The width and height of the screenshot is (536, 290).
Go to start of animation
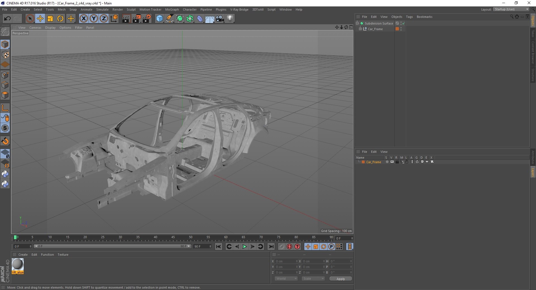click(219, 246)
